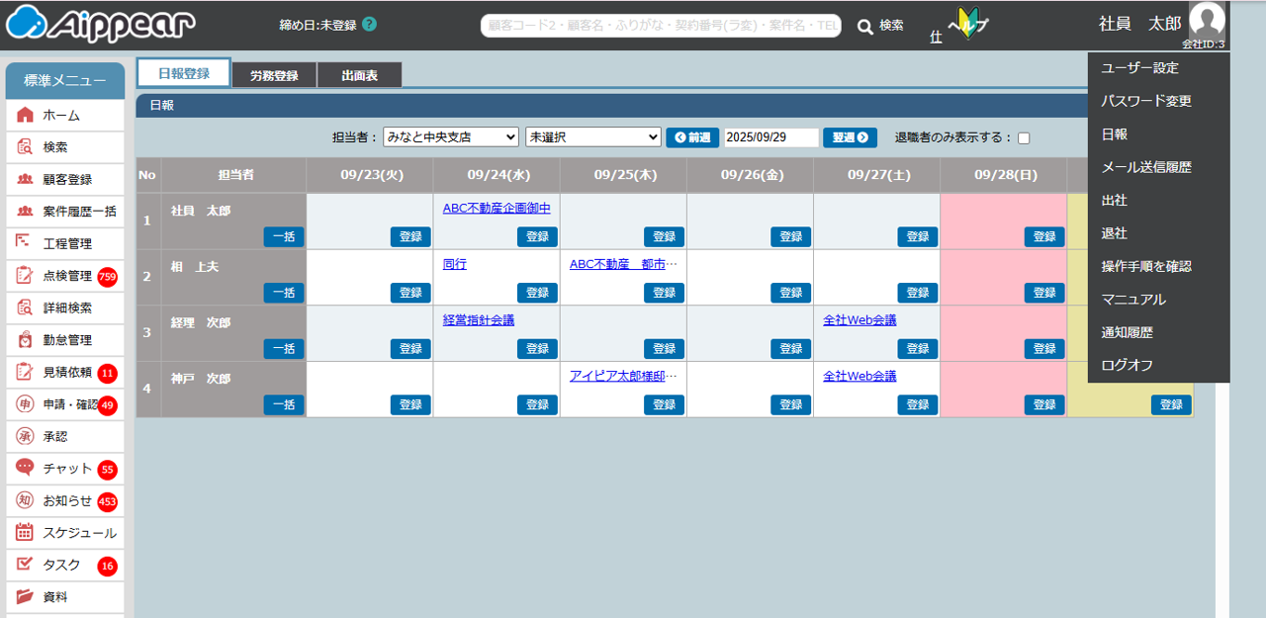Viewport: 1266px width, 618px height.
Task: Switch to the 労務登録 tab
Action: [x=274, y=75]
